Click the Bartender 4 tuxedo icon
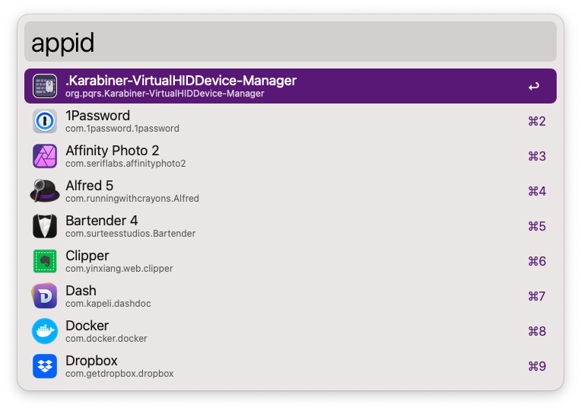581x411 pixels. (x=45, y=226)
